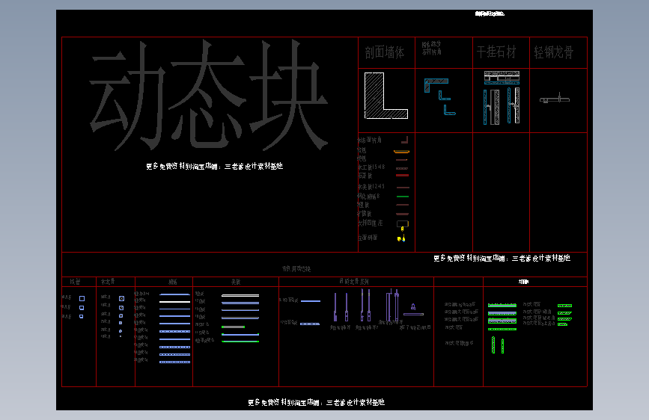Select the dashed blue bar in keel series column
Screen dimensions: 649x420
click(310, 324)
